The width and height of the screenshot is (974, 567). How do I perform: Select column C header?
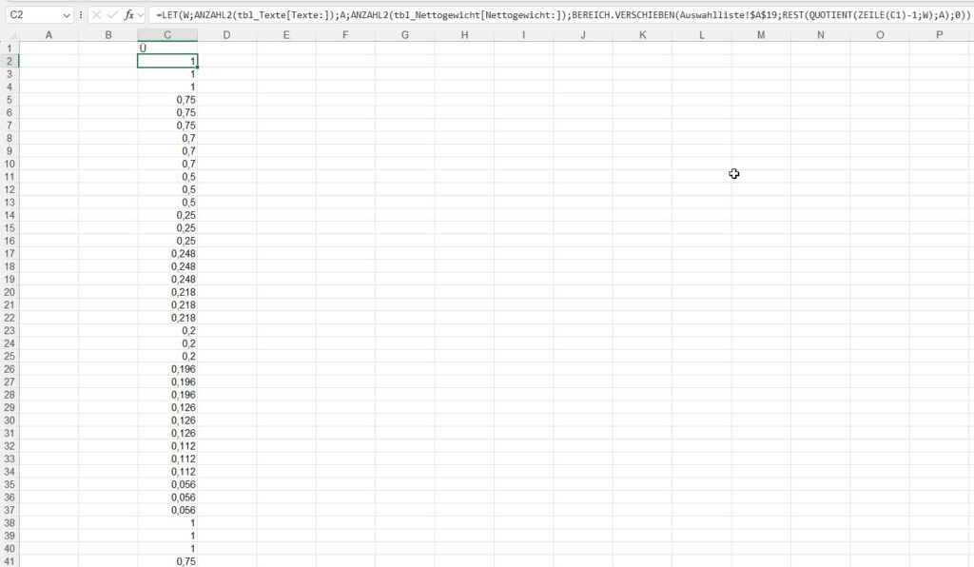[167, 35]
